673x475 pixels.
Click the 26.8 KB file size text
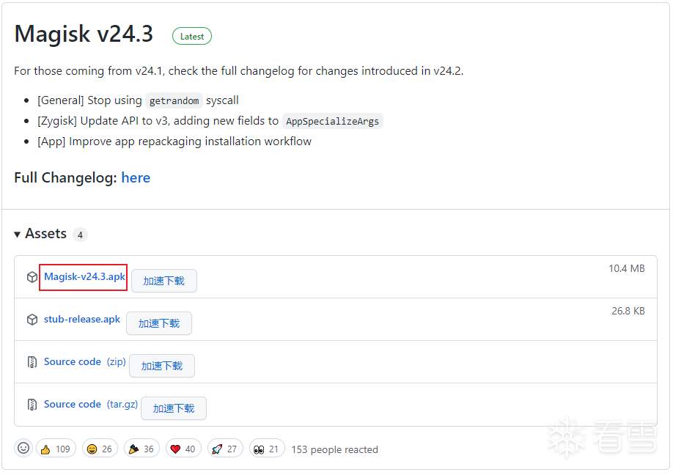click(x=628, y=311)
